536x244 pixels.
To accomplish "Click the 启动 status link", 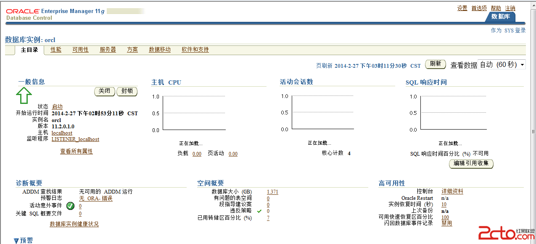I will coord(57,107).
